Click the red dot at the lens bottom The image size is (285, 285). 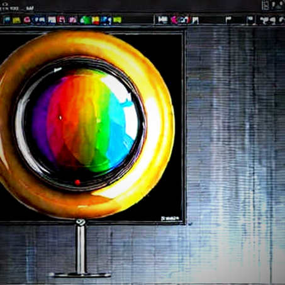tap(77, 182)
